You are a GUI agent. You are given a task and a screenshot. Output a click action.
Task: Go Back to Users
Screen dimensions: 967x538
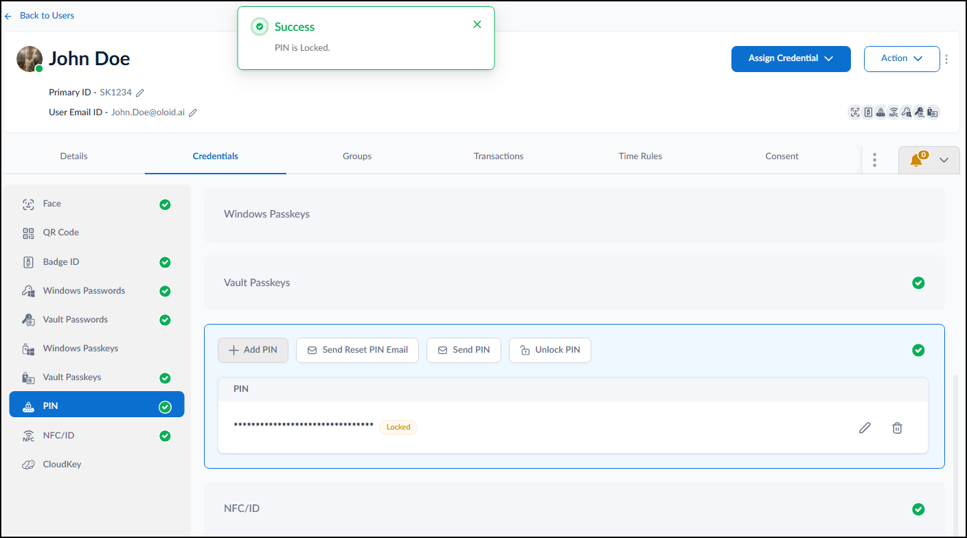click(x=40, y=15)
